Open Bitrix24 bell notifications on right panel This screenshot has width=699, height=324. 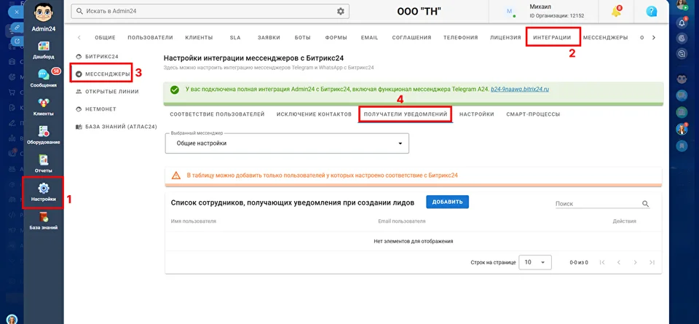click(682, 23)
